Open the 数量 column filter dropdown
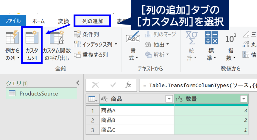Viewport: 257px width, 140px height. [x=244, y=99]
